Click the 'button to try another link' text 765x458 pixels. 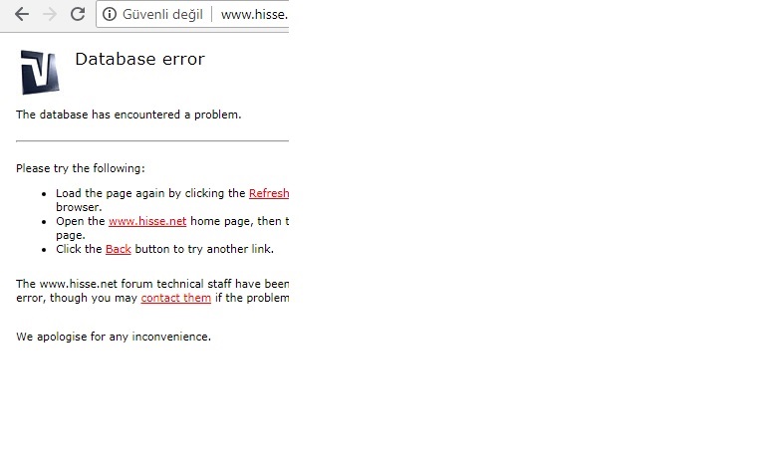(204, 249)
